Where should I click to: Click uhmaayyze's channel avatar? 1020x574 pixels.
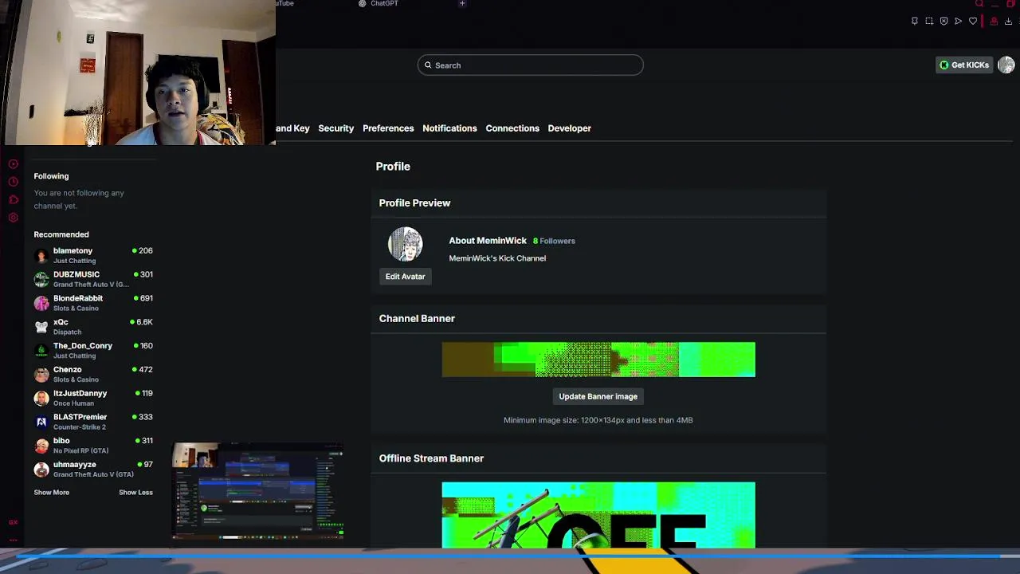click(x=41, y=469)
